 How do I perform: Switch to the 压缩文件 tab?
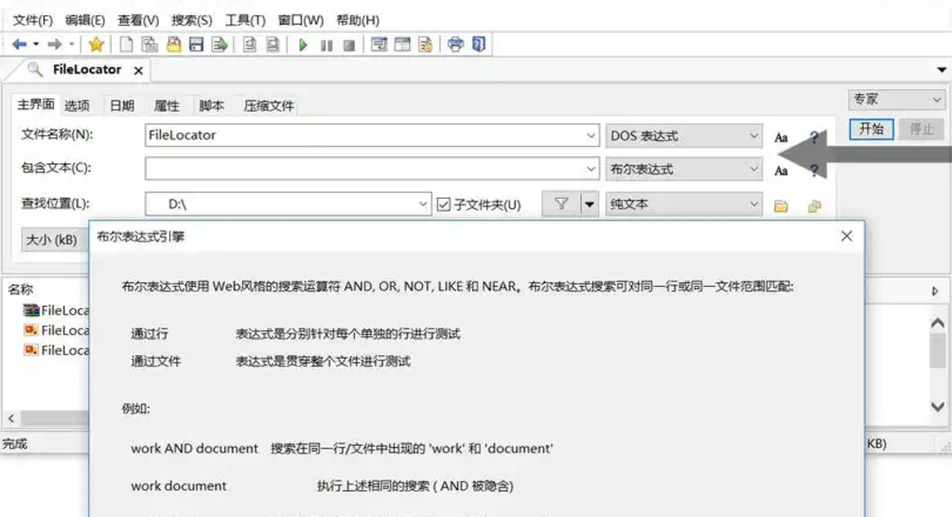(269, 106)
